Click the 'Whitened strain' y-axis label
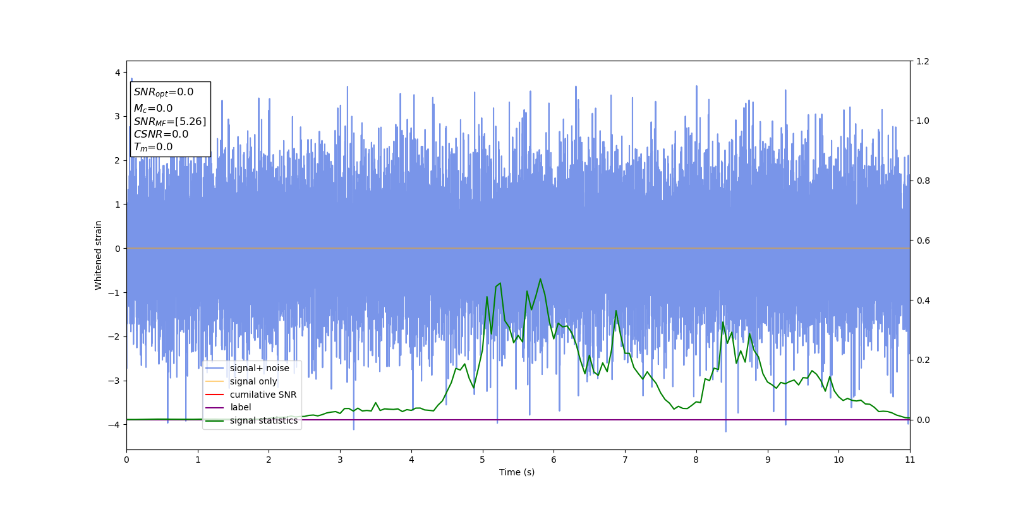 (x=99, y=255)
